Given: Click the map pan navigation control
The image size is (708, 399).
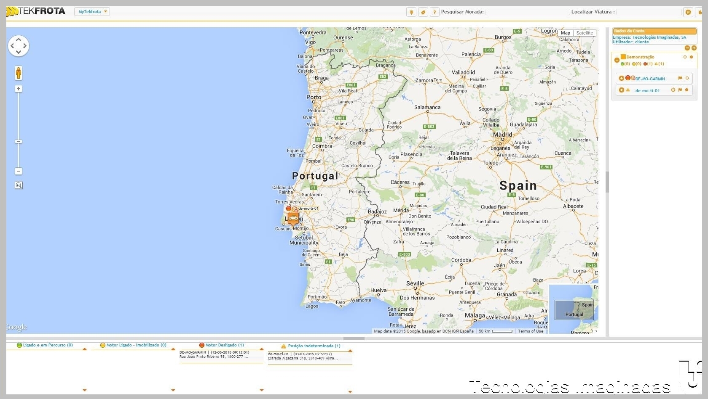Looking at the screenshot, I should [x=19, y=46].
